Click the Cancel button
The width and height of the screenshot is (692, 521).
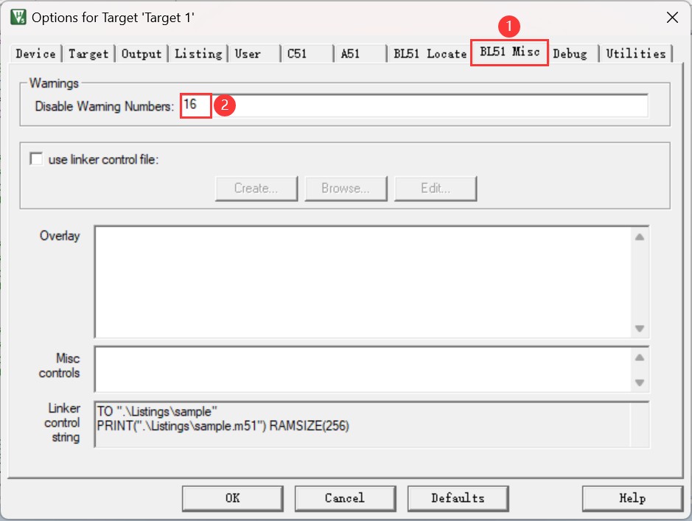tap(345, 498)
